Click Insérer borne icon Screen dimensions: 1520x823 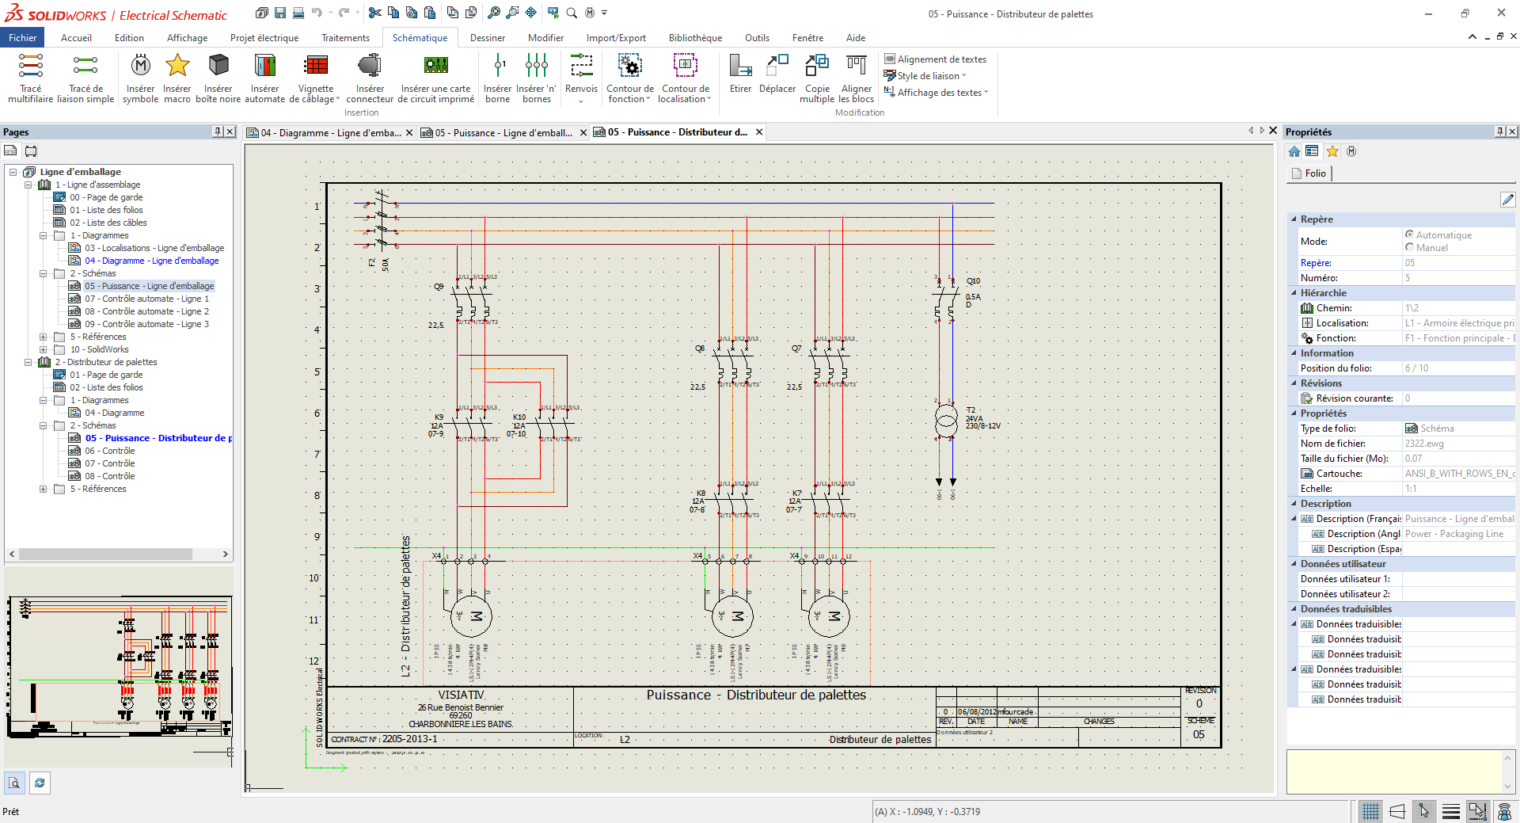pyautogui.click(x=498, y=65)
